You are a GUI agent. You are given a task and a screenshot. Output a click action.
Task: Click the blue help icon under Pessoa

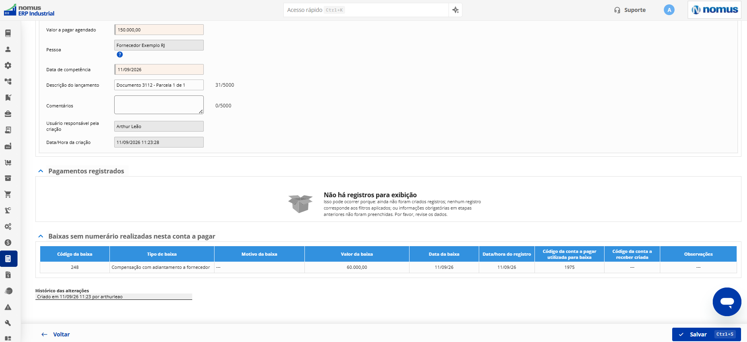120,54
